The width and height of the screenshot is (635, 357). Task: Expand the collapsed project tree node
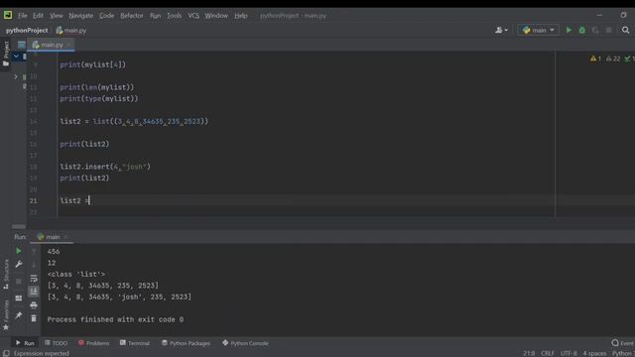16,76
